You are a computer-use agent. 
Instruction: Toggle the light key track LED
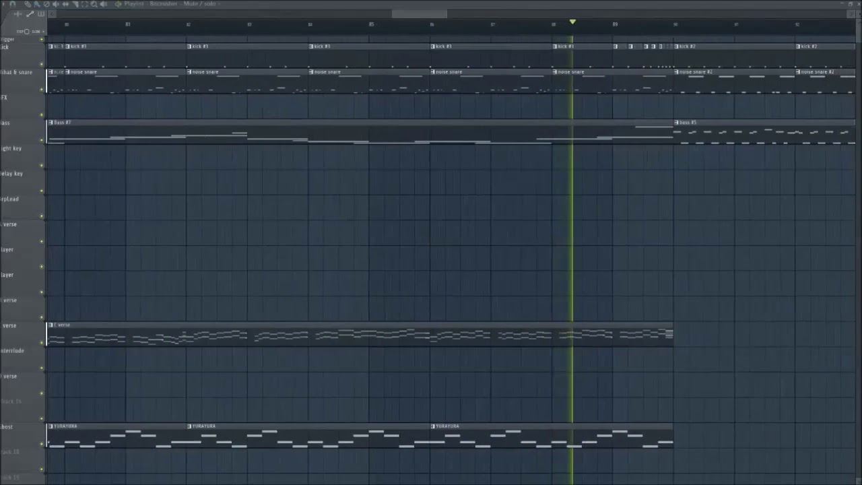pyautogui.click(x=42, y=166)
